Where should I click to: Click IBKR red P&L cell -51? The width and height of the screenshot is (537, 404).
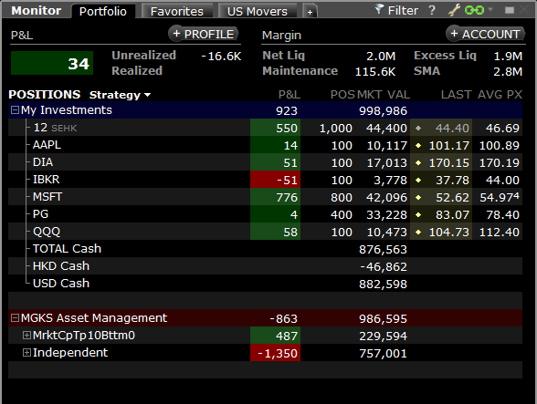coord(276,180)
